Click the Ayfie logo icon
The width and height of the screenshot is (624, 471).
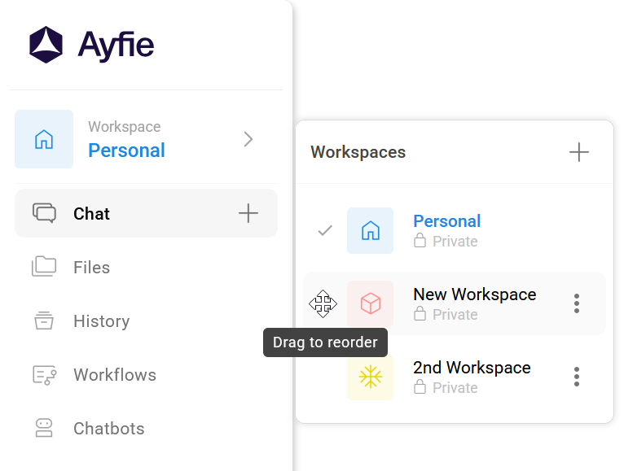[x=46, y=45]
